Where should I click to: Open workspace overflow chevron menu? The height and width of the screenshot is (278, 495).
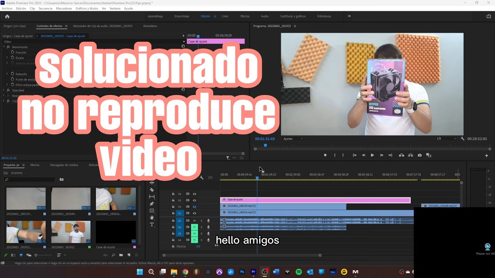[349, 16]
